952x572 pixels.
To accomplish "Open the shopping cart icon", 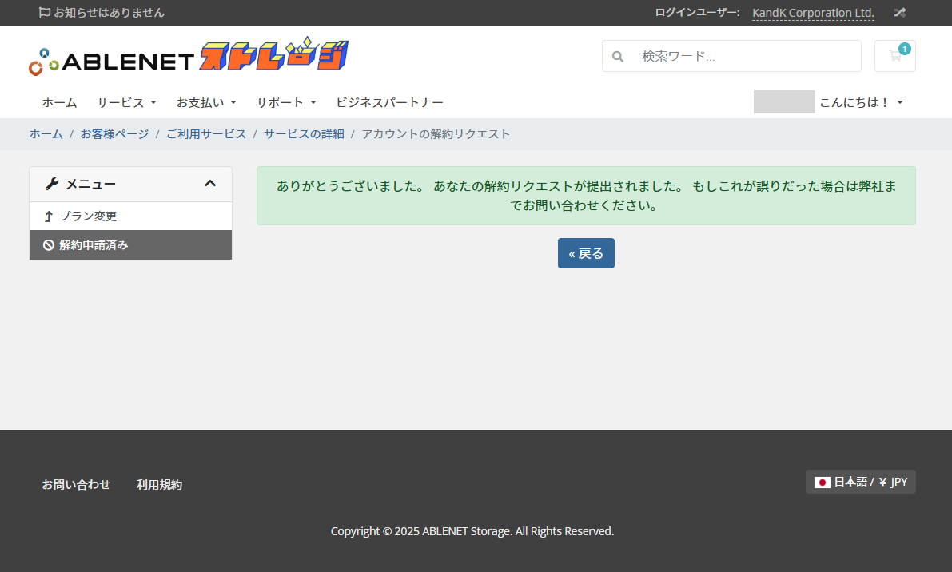I will (x=894, y=56).
